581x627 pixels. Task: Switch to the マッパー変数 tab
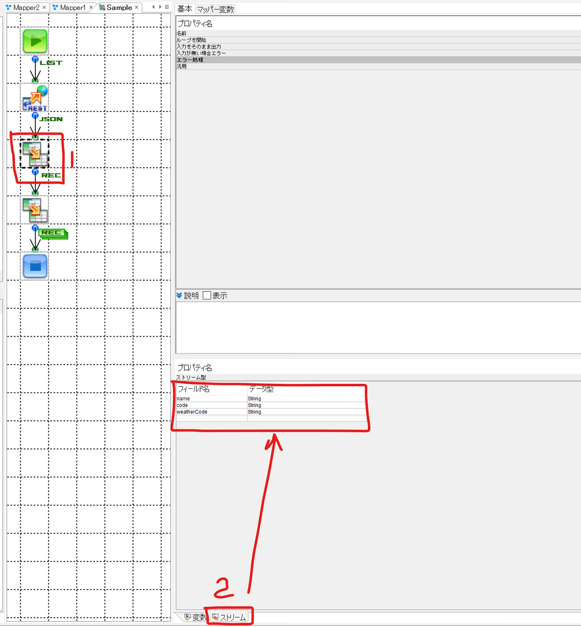pos(215,9)
